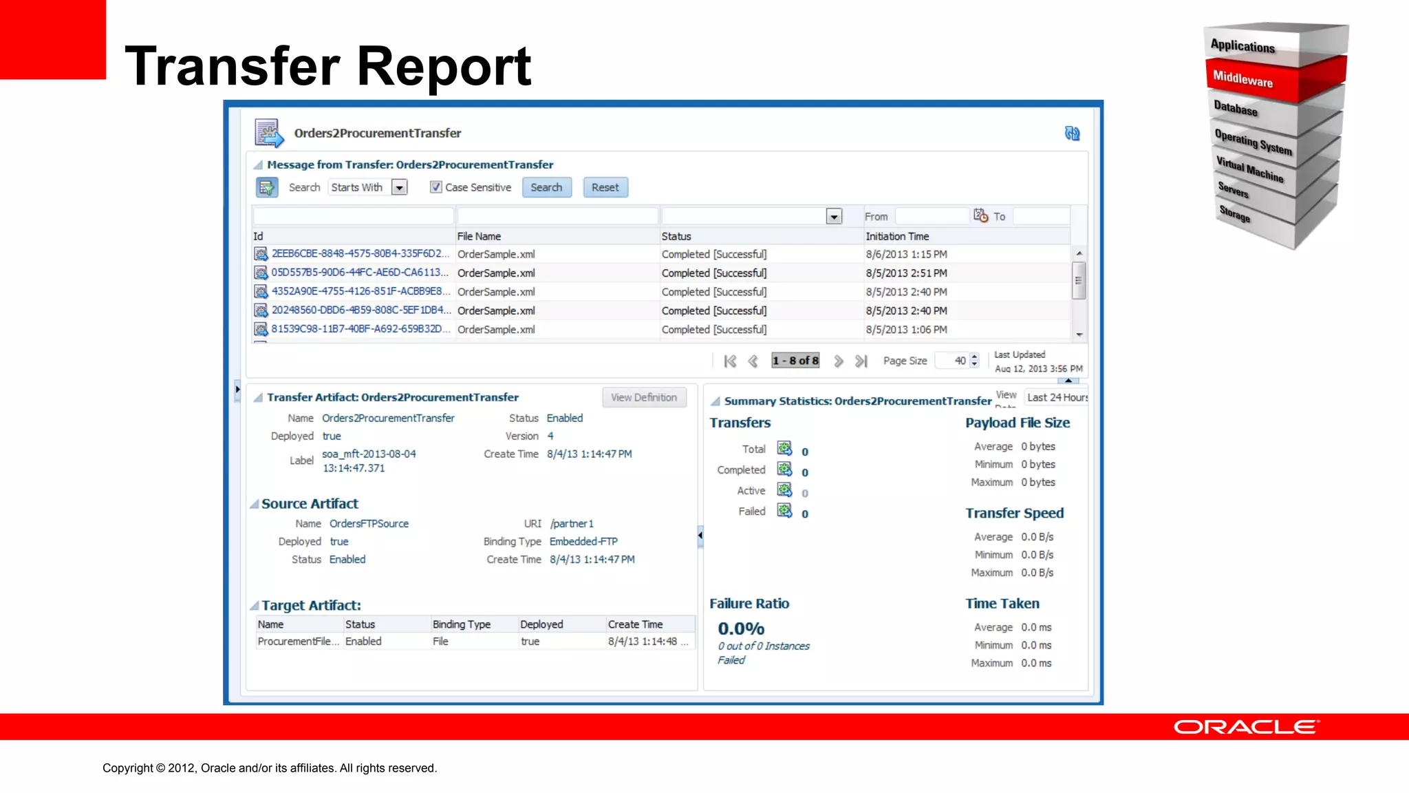Go to previous page of results
1409x793 pixels.
tap(753, 361)
